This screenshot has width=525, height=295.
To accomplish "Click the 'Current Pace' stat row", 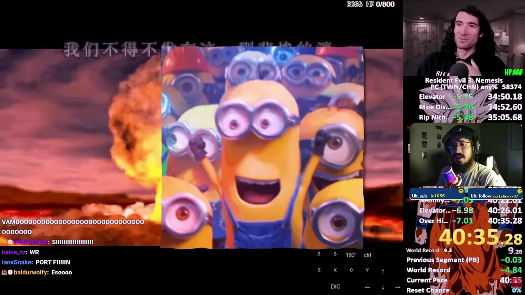I will (464, 280).
